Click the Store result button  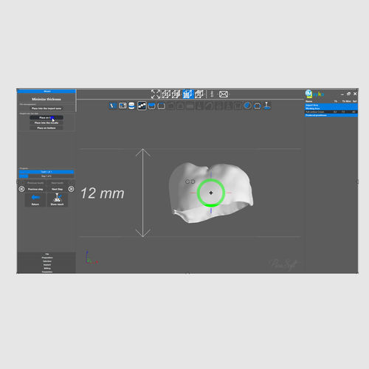click(57, 199)
